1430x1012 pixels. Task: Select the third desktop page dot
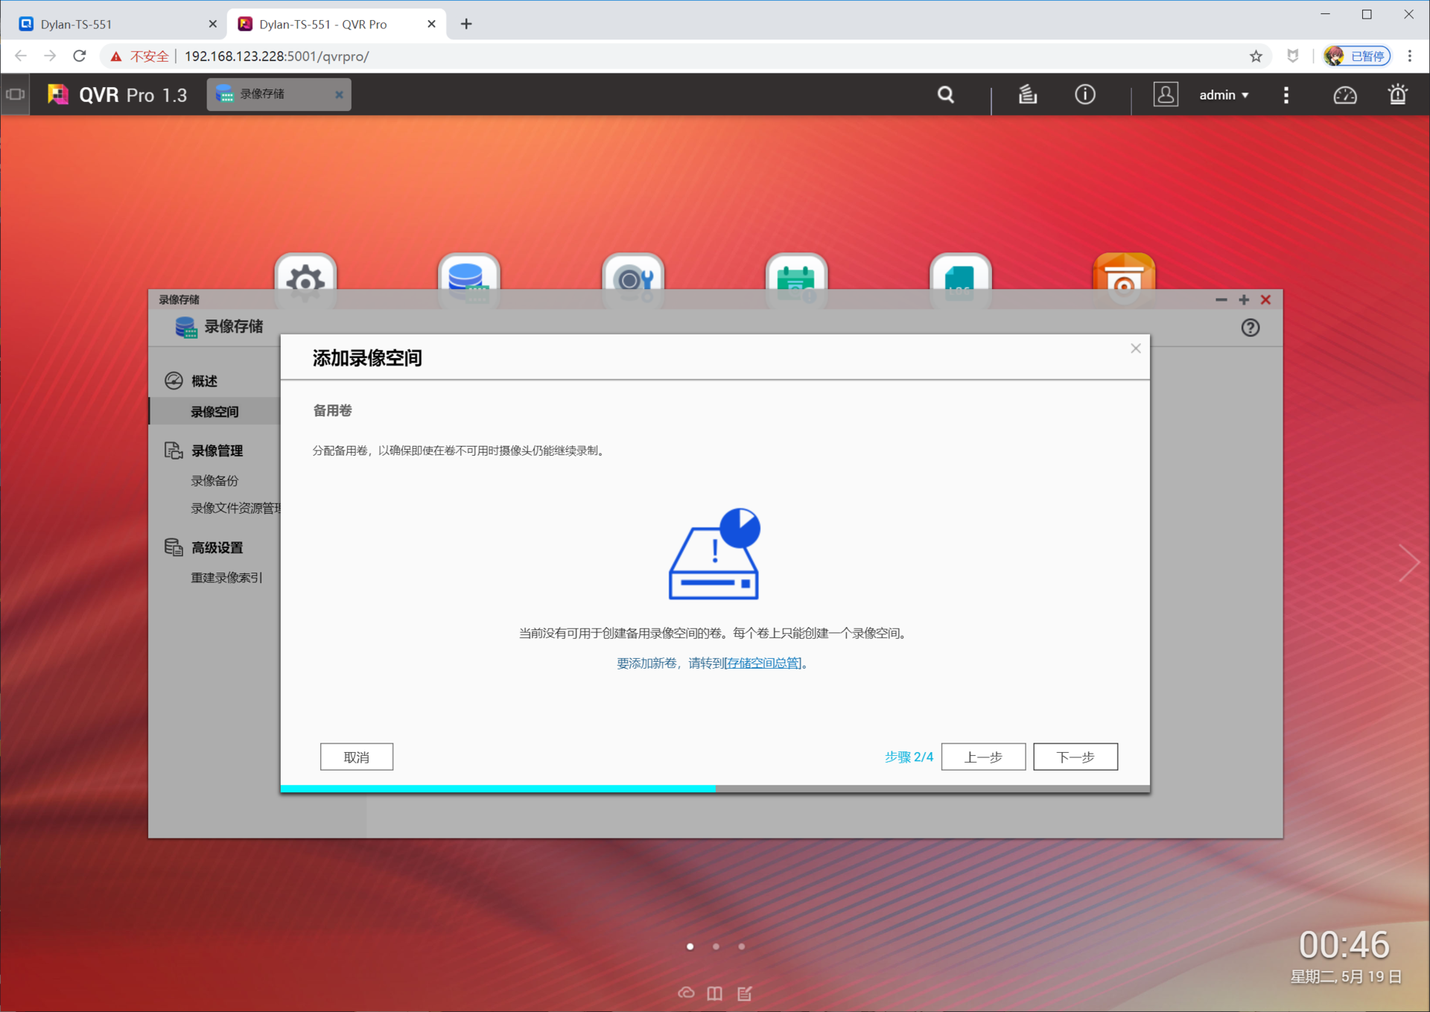(741, 946)
